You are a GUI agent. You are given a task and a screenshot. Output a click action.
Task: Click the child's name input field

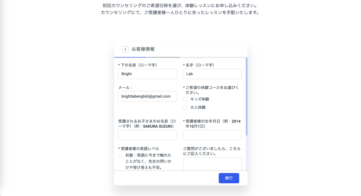(x=147, y=135)
